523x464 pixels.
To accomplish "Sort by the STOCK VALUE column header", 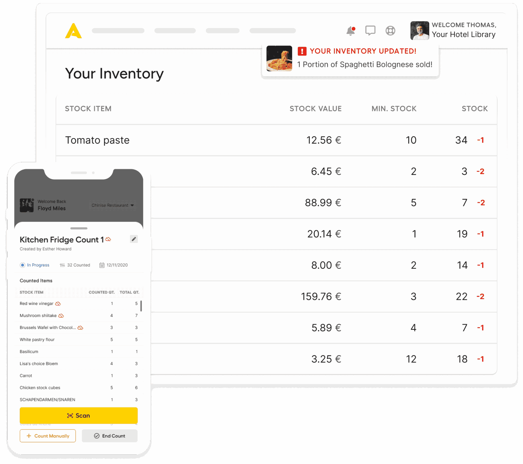I will click(x=315, y=109).
